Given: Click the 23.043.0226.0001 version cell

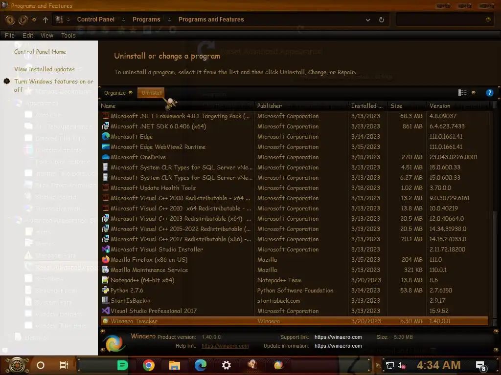Looking at the screenshot, I should click(454, 157).
